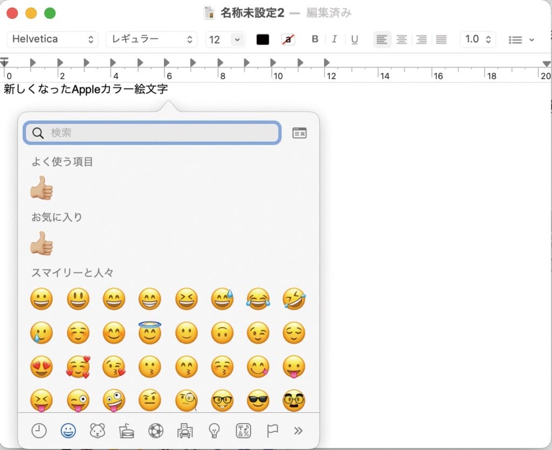Viewport: 552px width, 450px height.
Task: Open the Helvetica font family dropdown
Action: (x=52, y=39)
